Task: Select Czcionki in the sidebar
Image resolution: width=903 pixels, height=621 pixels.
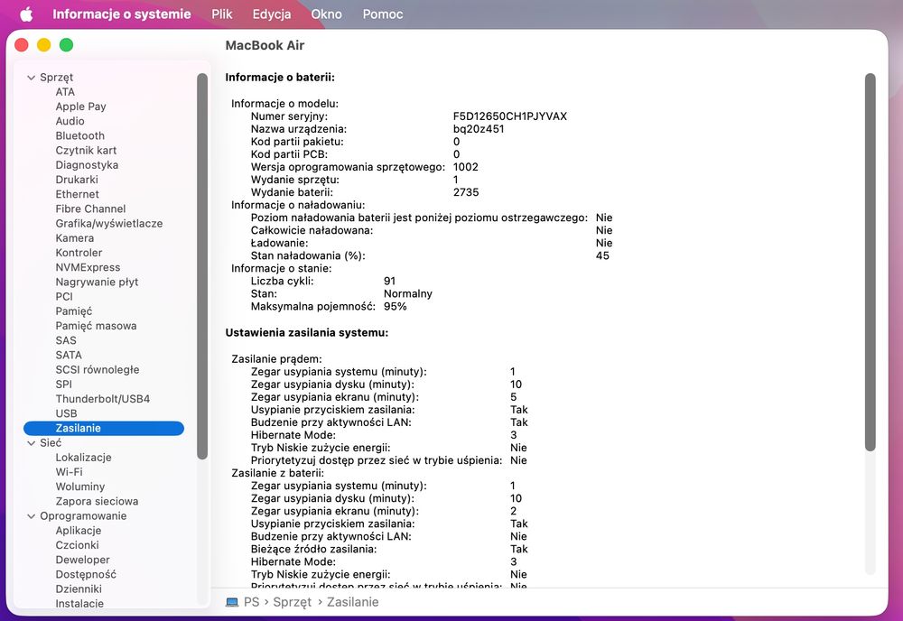Action: (x=77, y=545)
